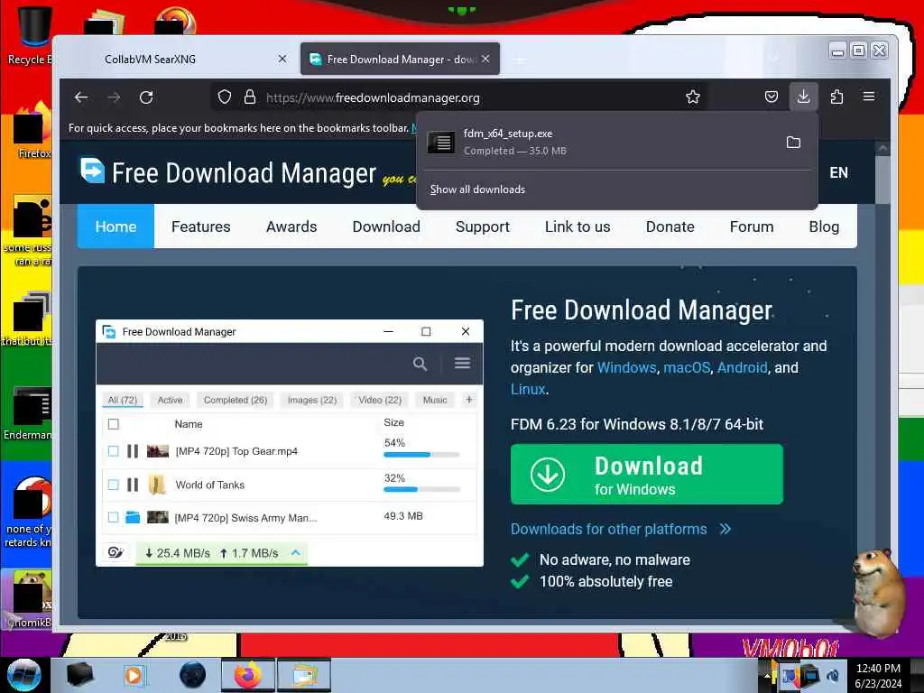
Task: Close the Free Download Manager tab
Action: (485, 59)
